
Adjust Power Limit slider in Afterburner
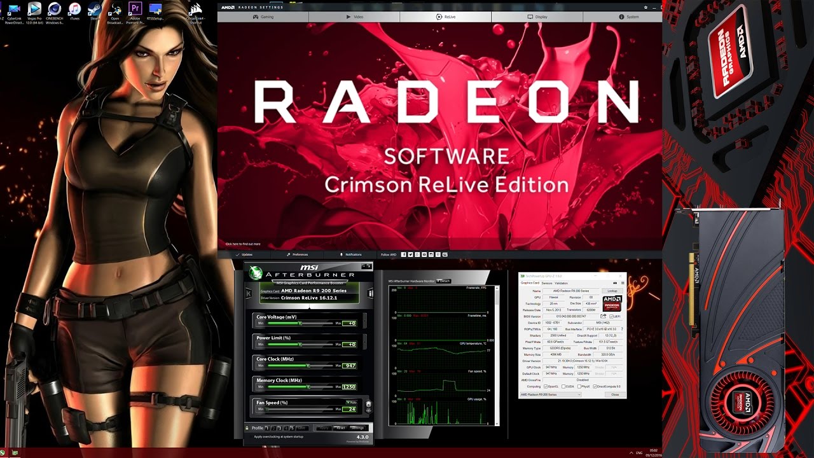[x=300, y=344]
